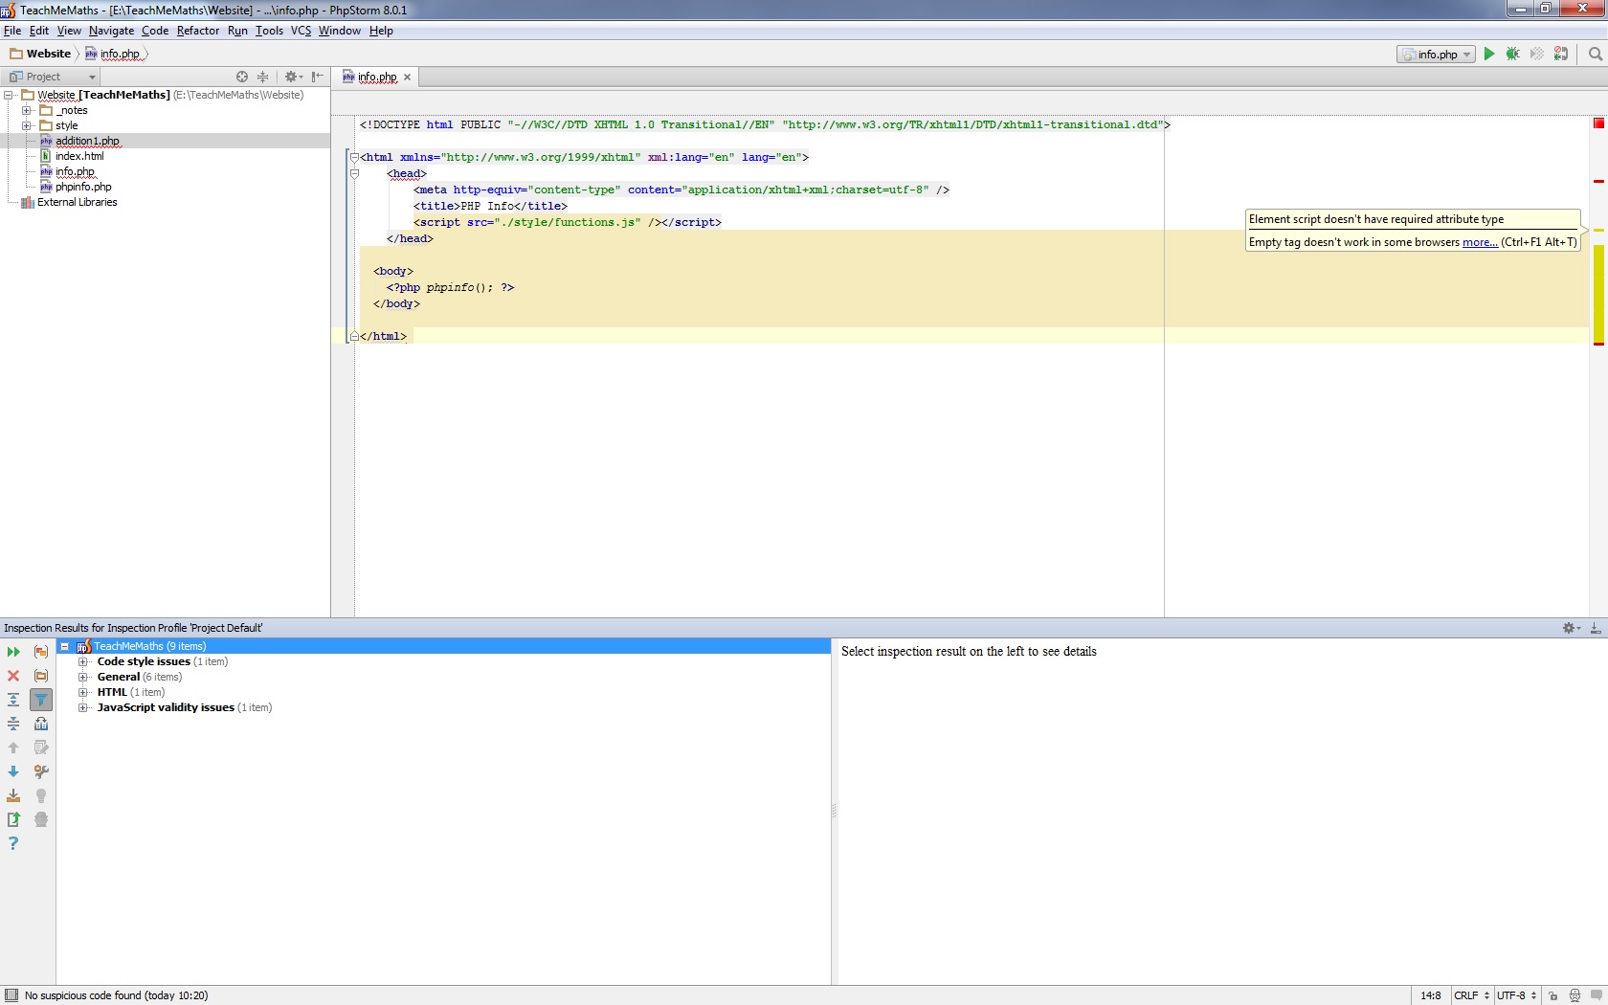Collapse all in the Project tool window
The image size is (1608, 1005).
click(x=262, y=77)
